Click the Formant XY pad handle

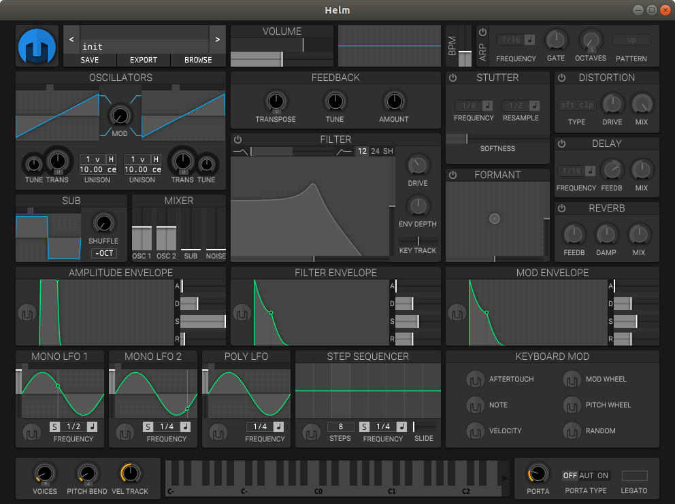495,218
